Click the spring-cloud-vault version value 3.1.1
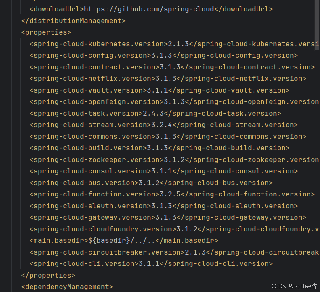This screenshot has height=292, width=320. (x=157, y=90)
